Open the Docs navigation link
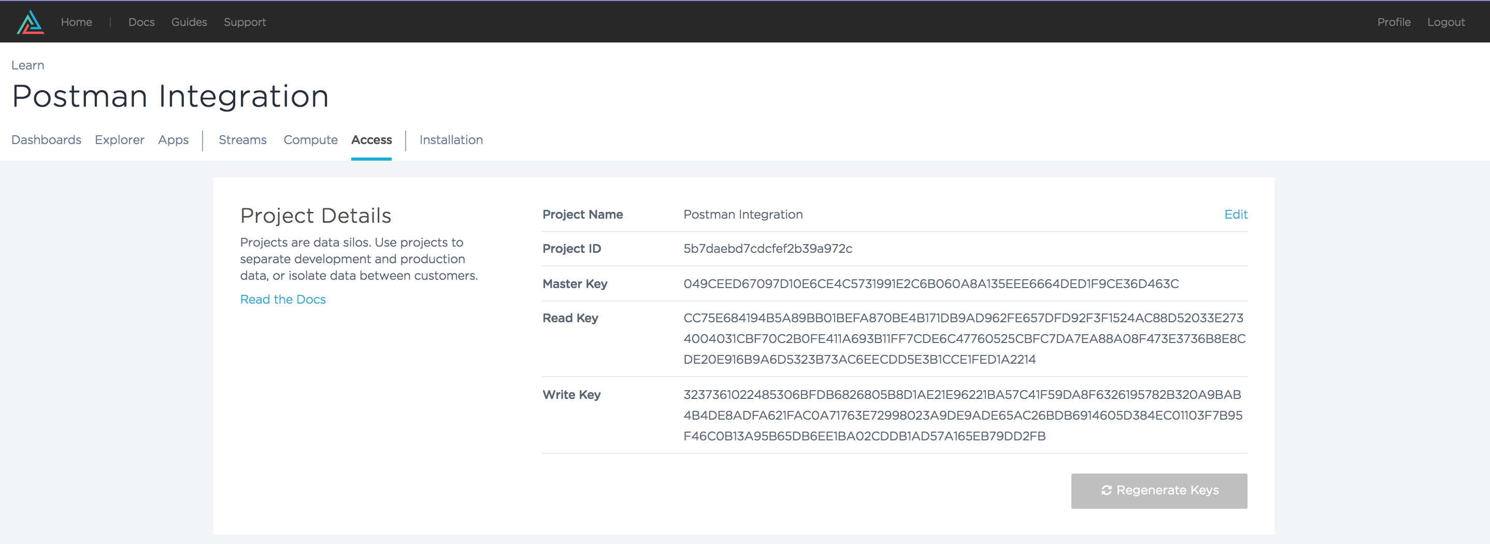The height and width of the screenshot is (544, 1490). [x=141, y=22]
